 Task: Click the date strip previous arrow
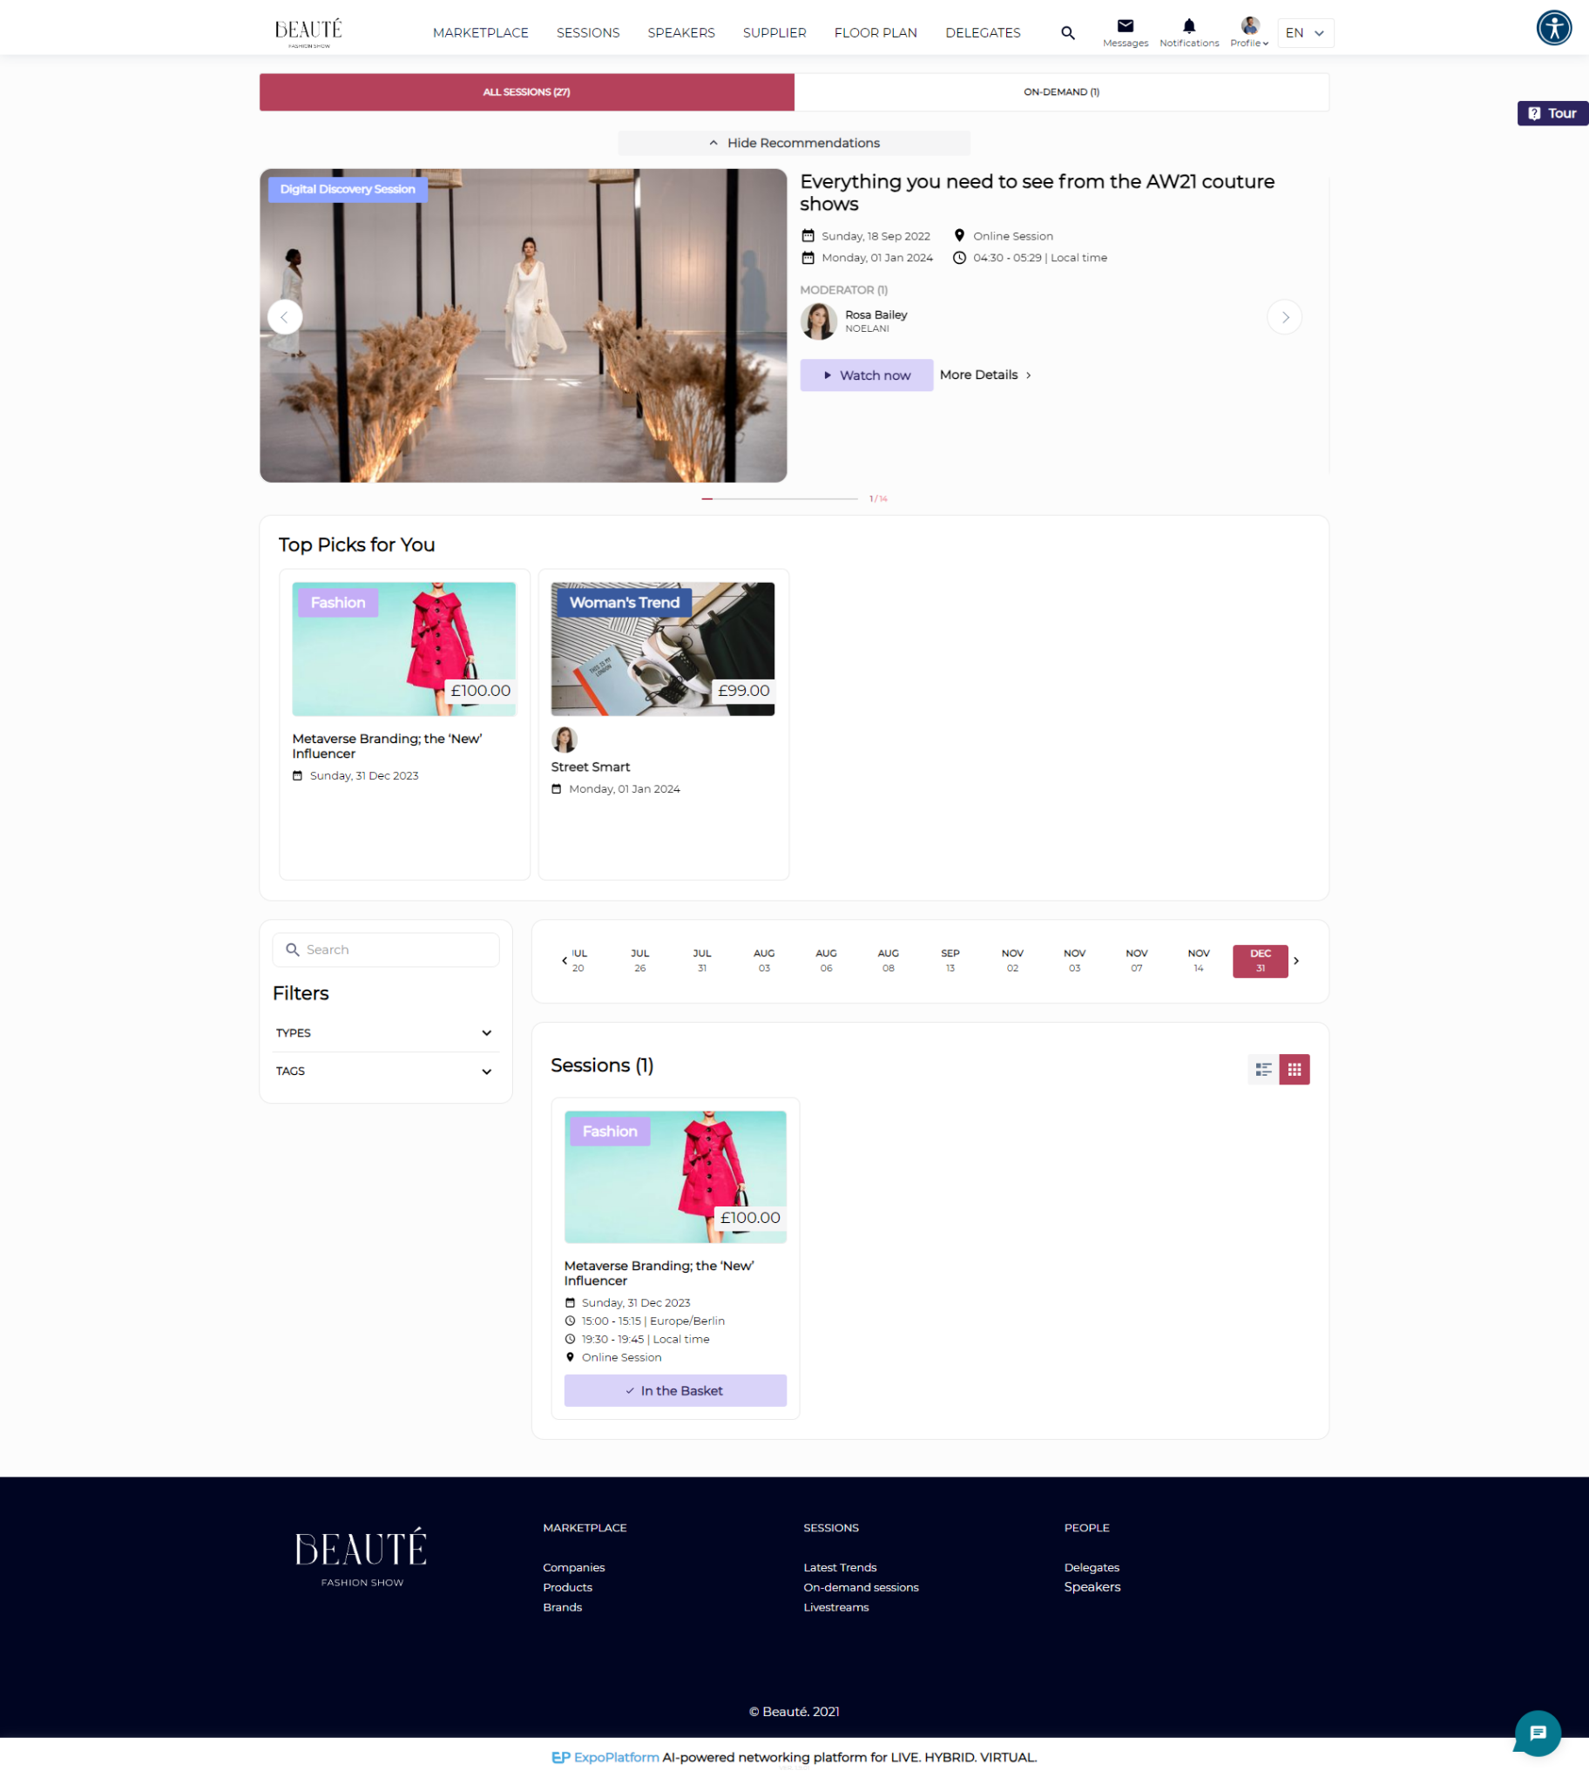point(564,961)
